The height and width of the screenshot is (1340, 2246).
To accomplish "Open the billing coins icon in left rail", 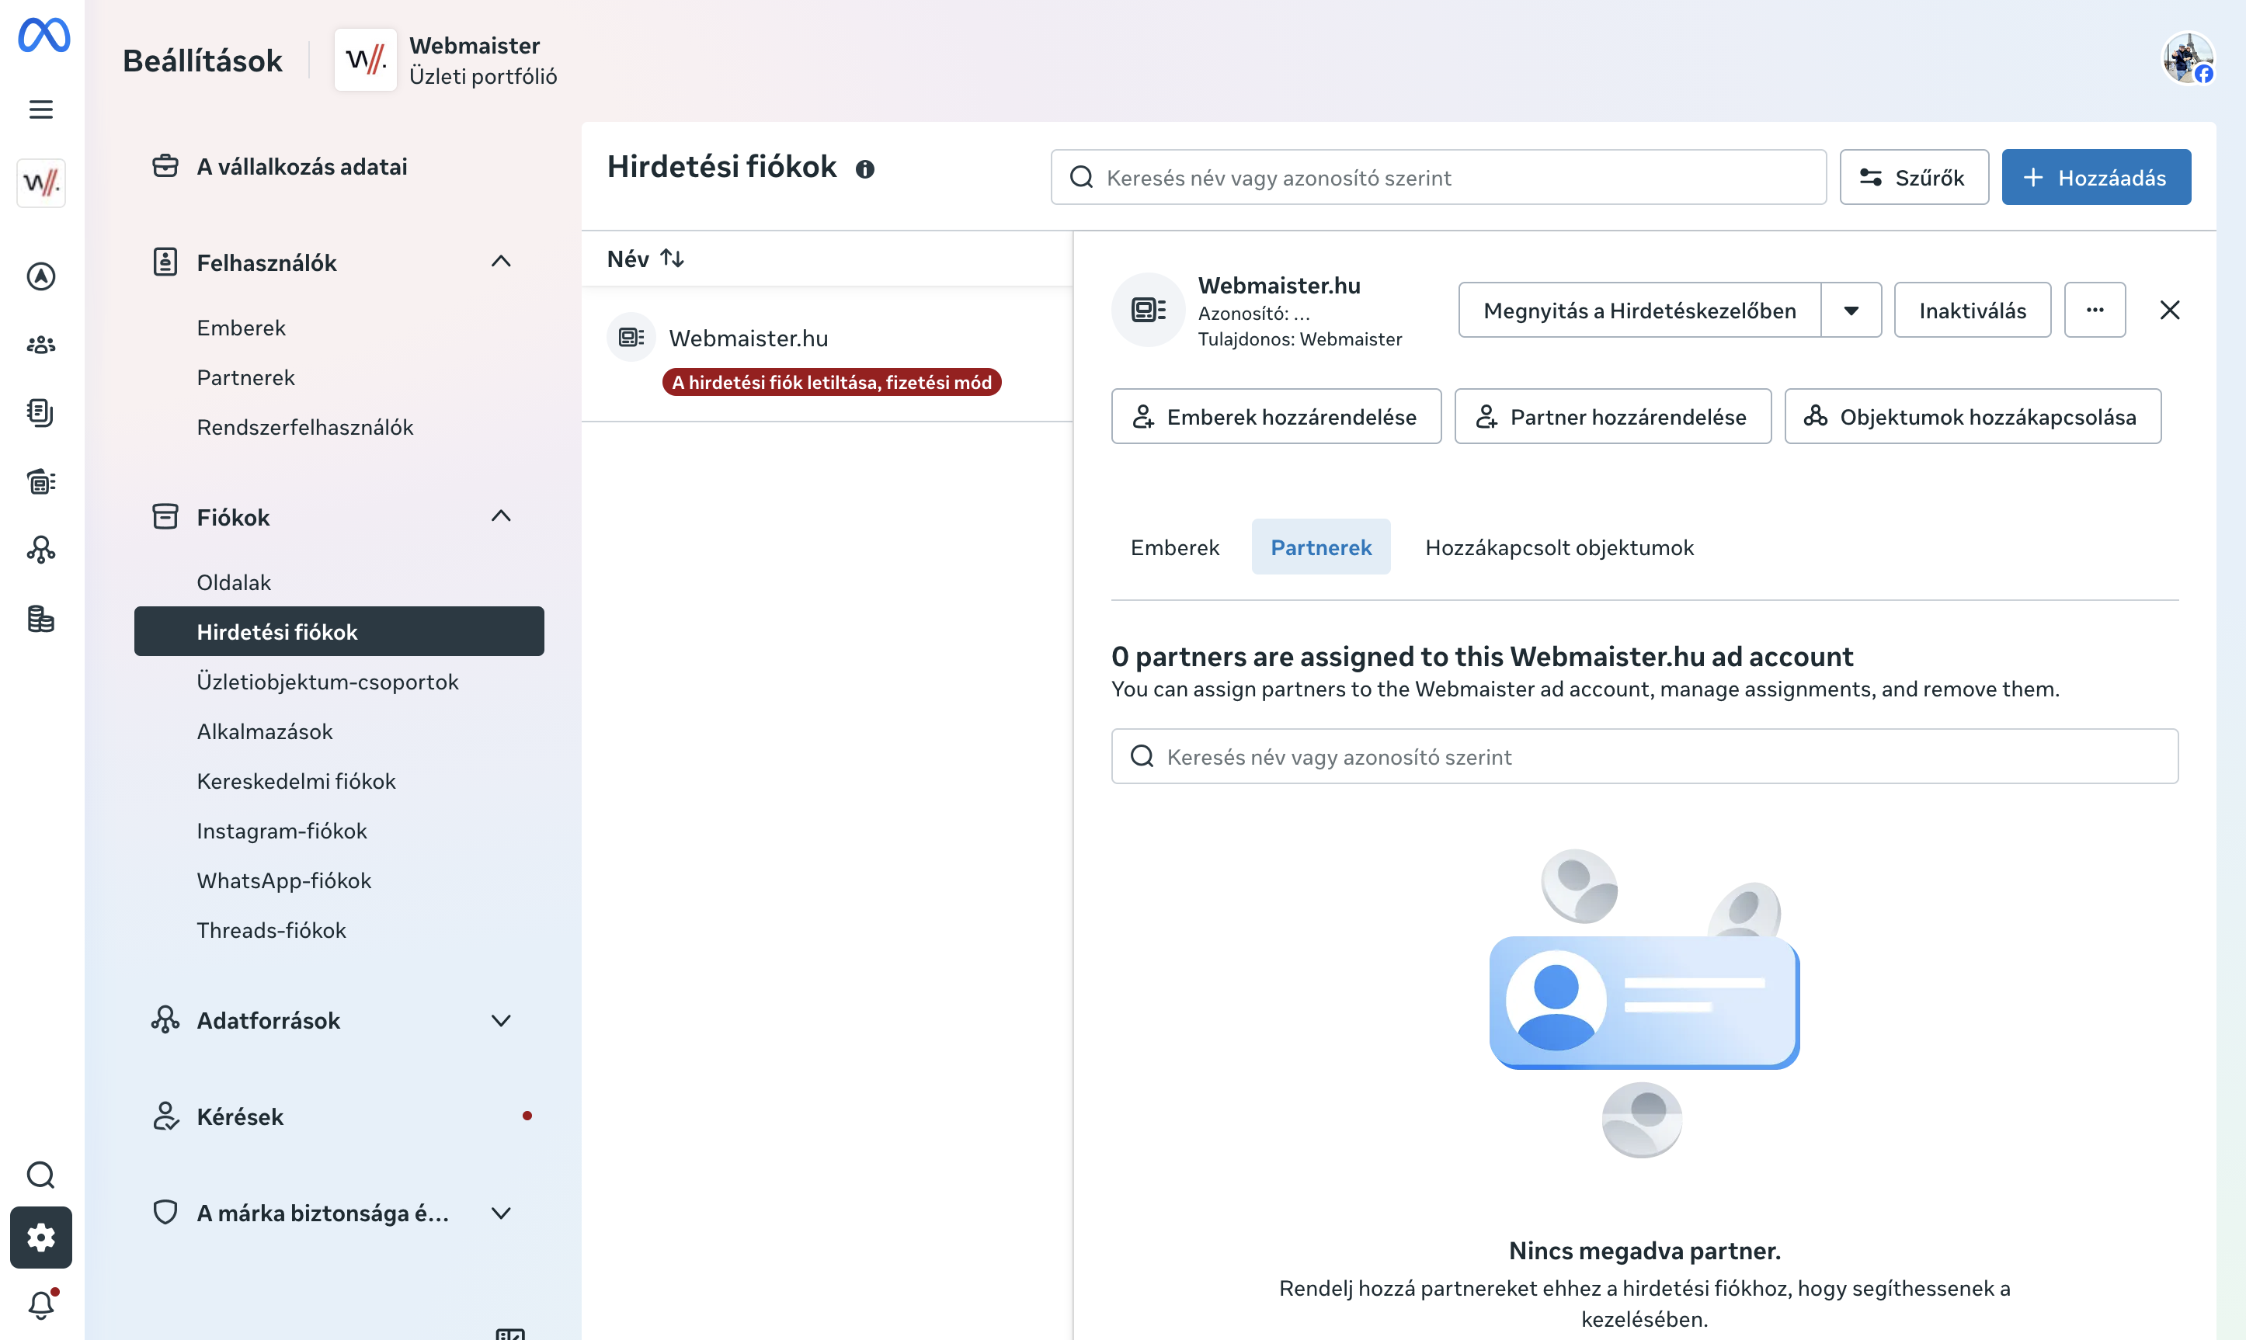I will click(40, 619).
